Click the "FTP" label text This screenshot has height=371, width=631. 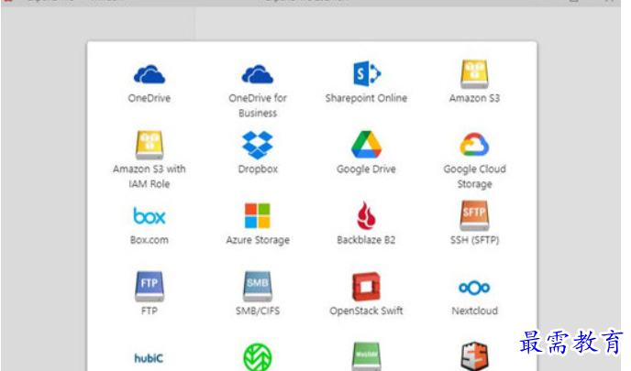pyautogui.click(x=149, y=311)
